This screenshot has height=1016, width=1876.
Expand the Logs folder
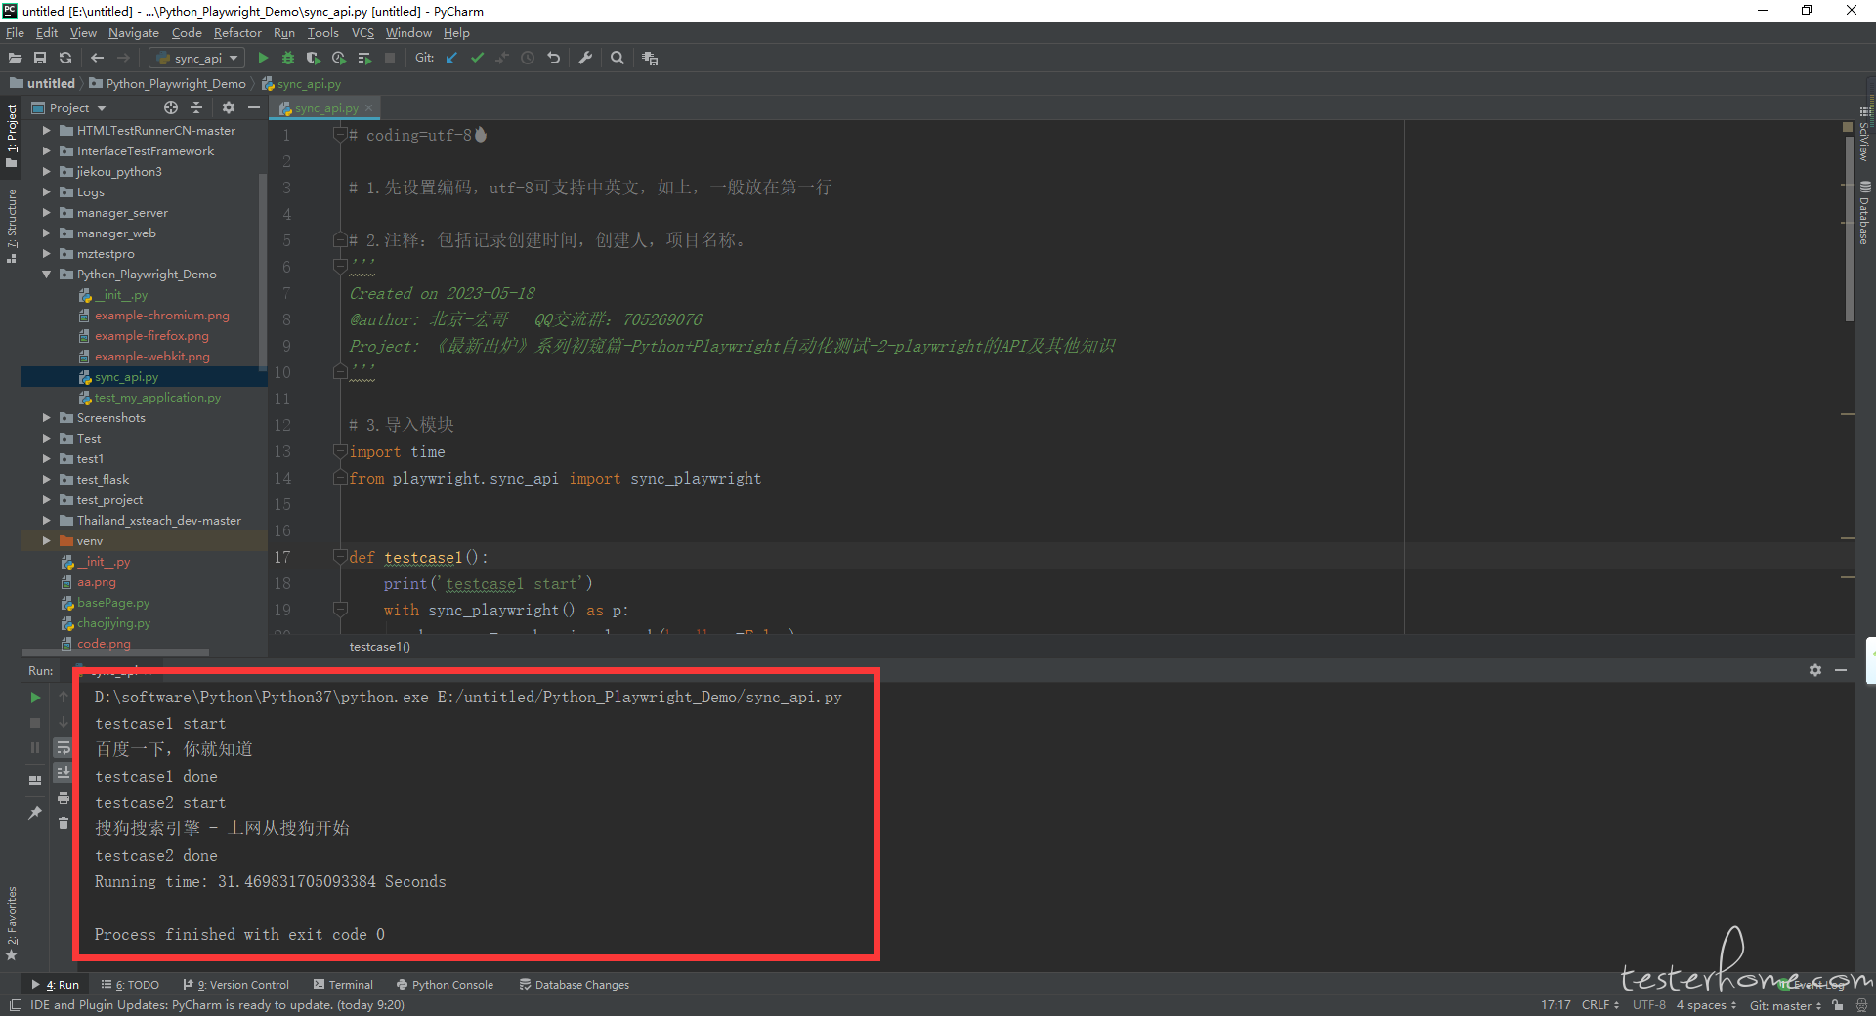46,191
